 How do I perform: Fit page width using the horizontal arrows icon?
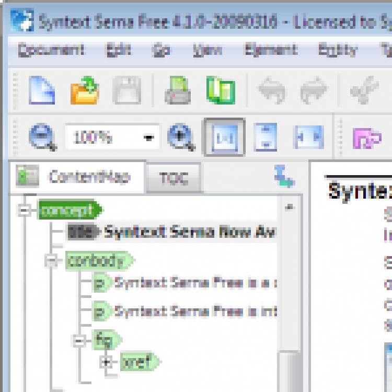click(x=309, y=137)
